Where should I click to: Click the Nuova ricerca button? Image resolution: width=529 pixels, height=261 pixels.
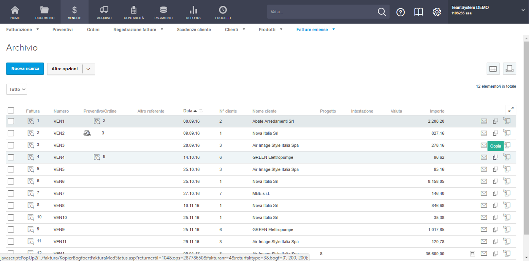25,69
